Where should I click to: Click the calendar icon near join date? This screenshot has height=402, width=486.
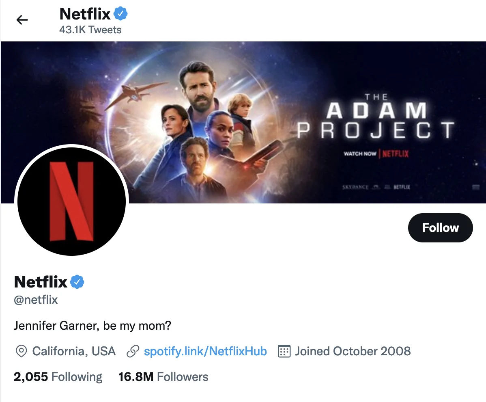[284, 351]
